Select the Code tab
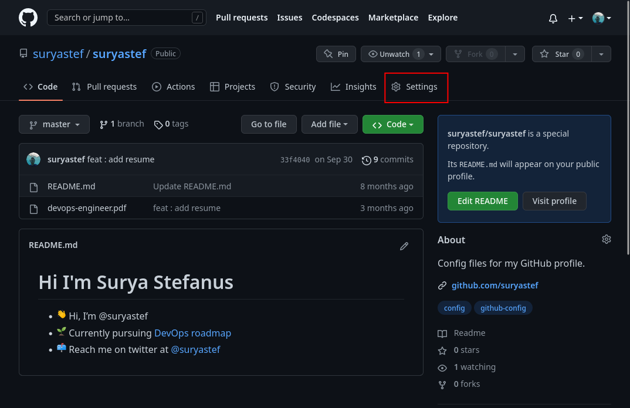Screen dimensions: 630x408 pos(40,87)
